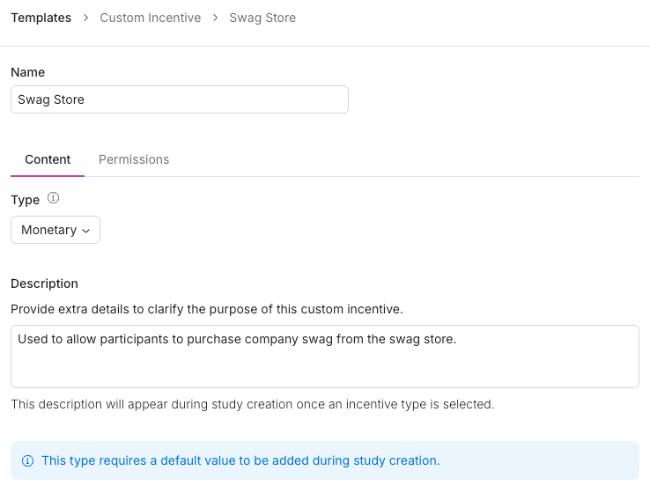Click the 'description will appear' hint text
650x493 pixels.
click(252, 404)
